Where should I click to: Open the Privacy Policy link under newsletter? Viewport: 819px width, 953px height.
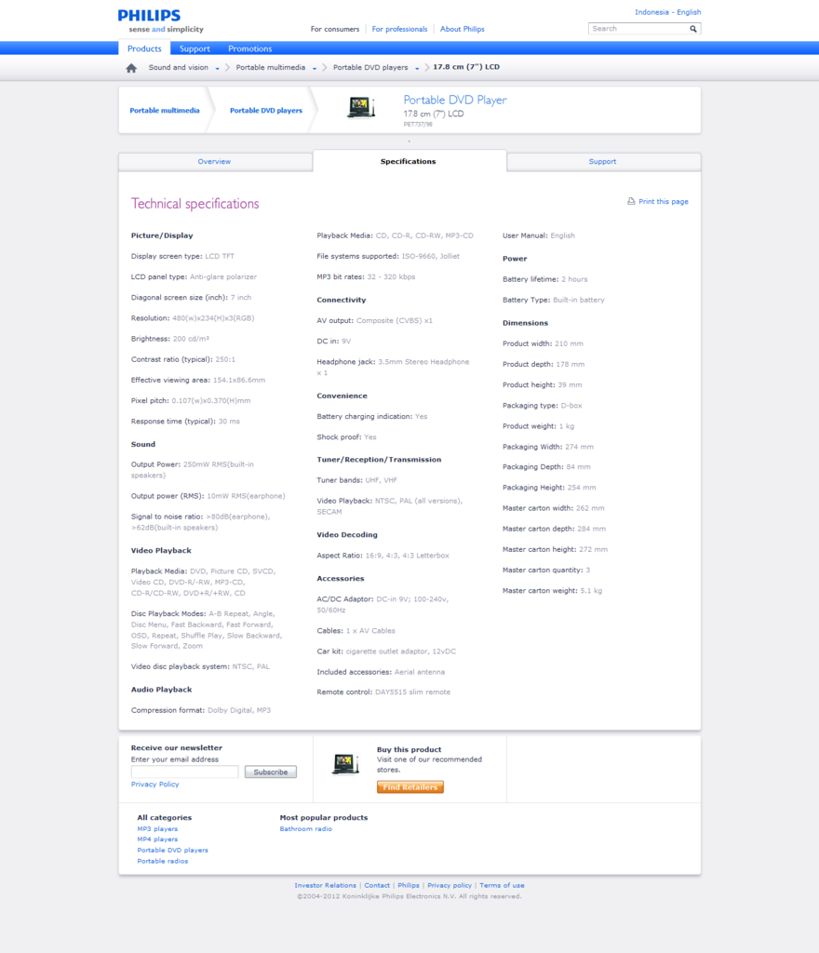(154, 785)
